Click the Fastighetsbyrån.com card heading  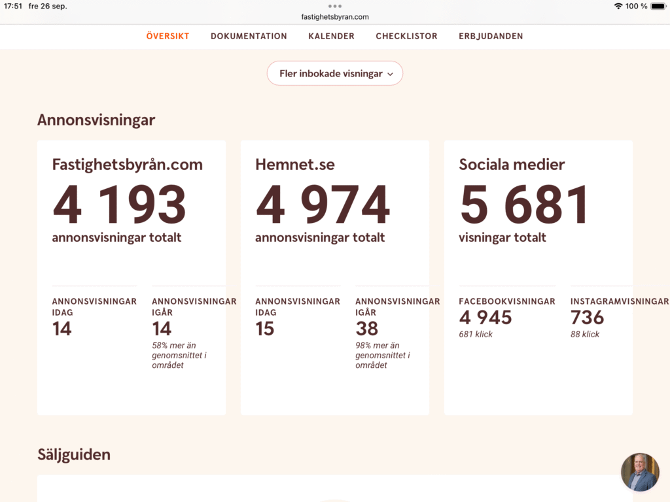pyautogui.click(x=127, y=165)
